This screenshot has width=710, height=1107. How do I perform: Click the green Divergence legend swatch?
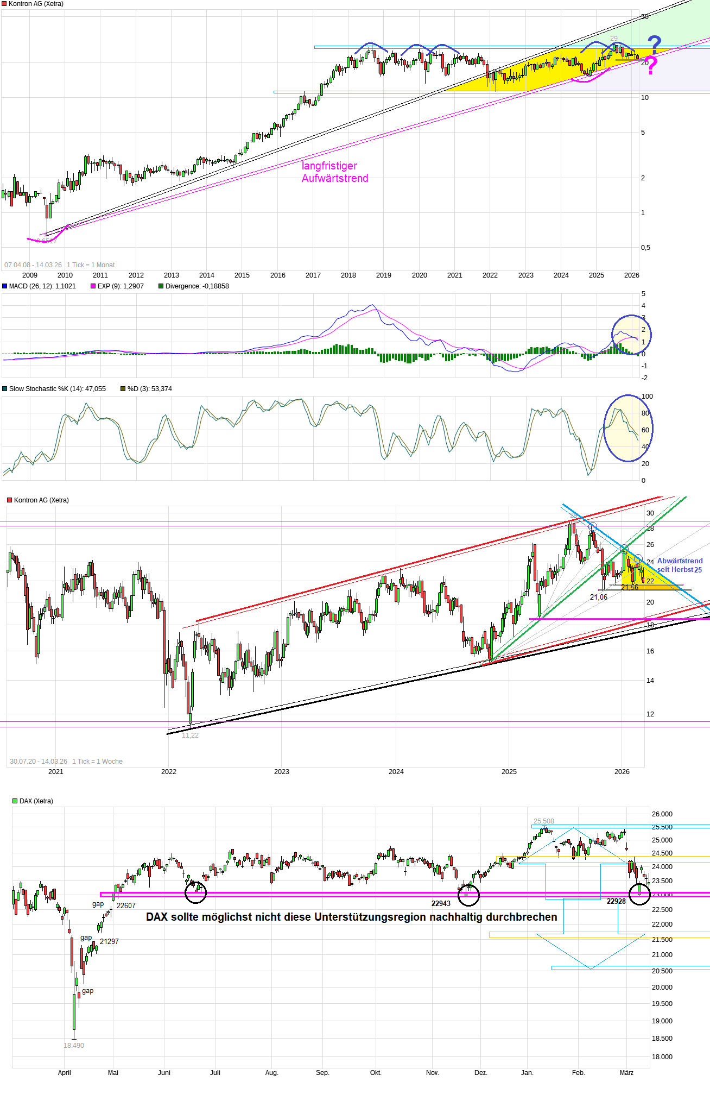pos(161,286)
